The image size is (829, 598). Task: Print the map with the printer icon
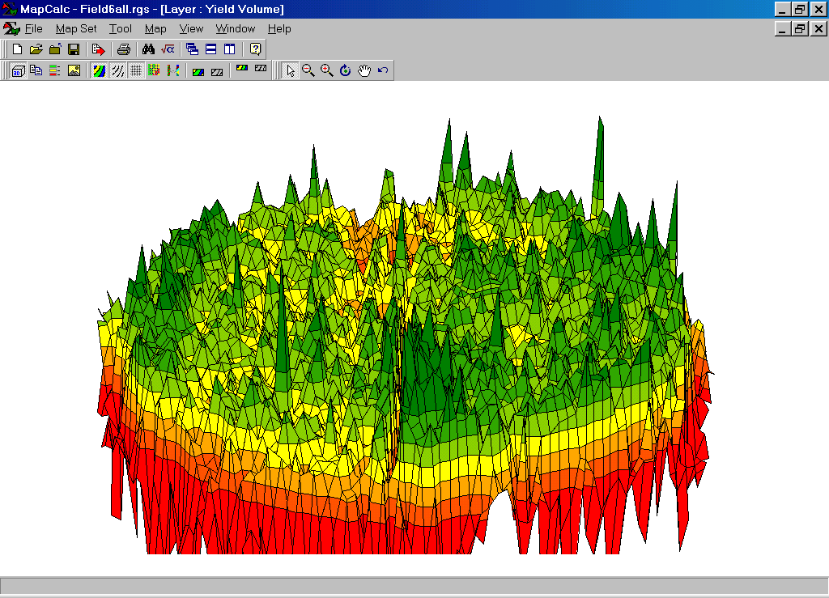coord(123,49)
